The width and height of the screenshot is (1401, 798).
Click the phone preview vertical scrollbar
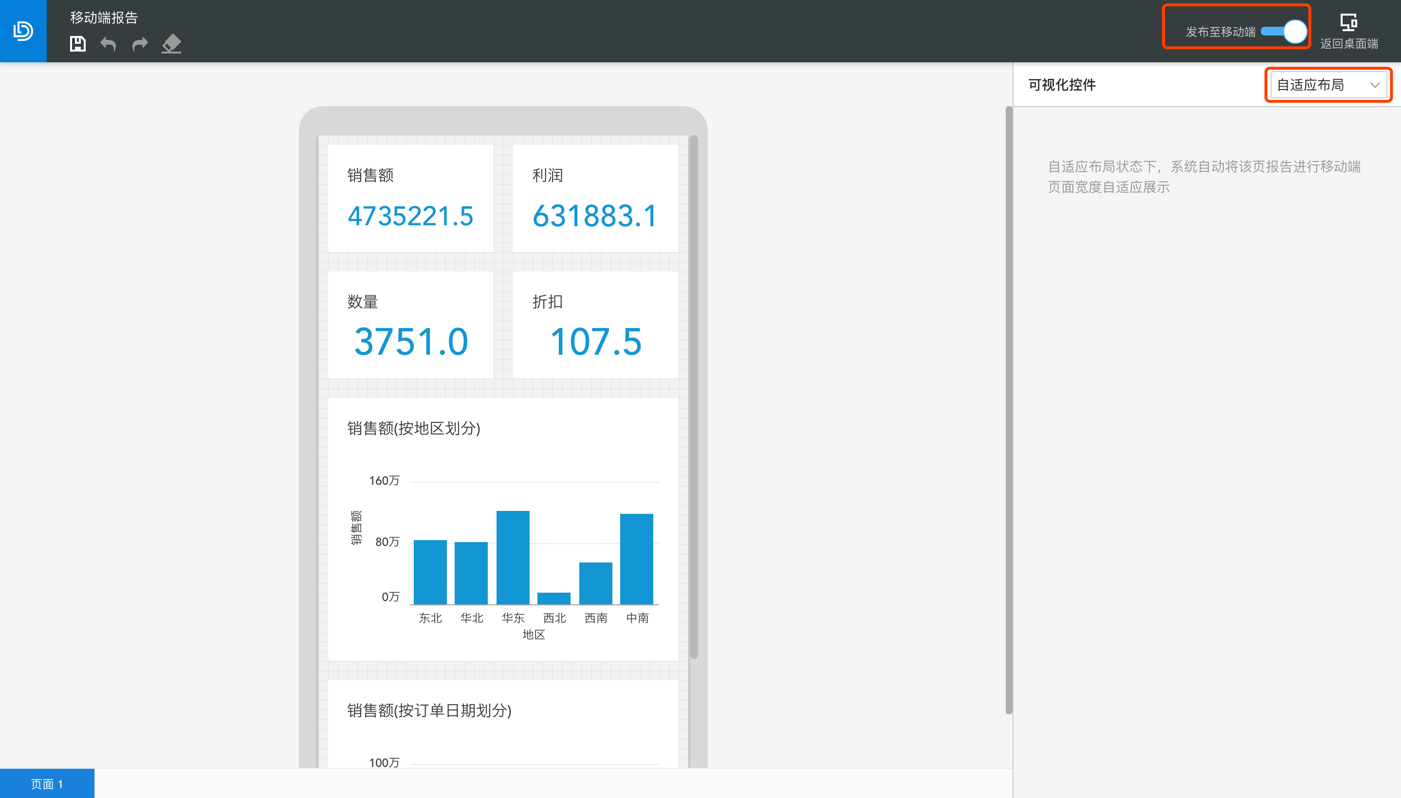click(694, 397)
